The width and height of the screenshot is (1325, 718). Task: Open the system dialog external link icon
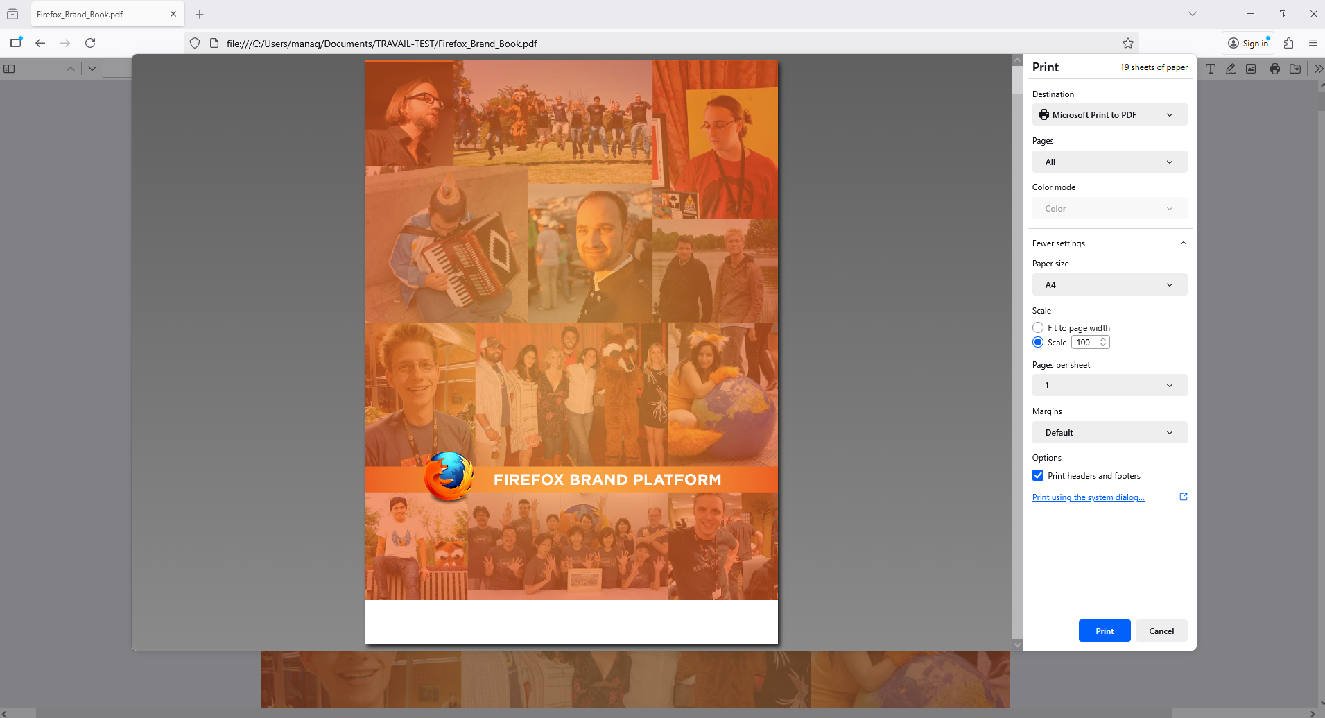[1183, 497]
